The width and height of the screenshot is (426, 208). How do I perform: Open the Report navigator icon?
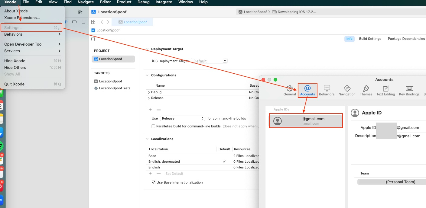click(x=84, y=22)
